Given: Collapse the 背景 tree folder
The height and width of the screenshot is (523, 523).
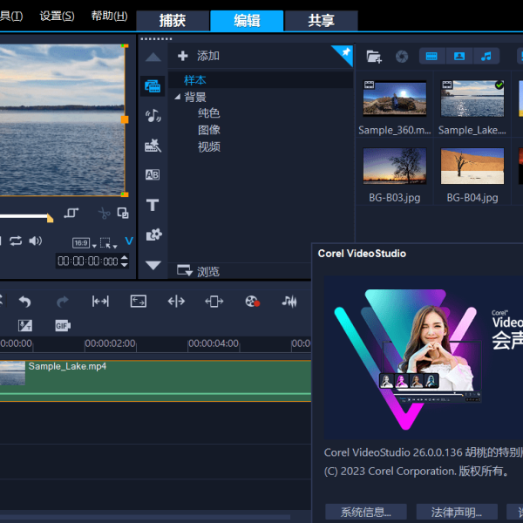Looking at the screenshot, I should 178,97.
